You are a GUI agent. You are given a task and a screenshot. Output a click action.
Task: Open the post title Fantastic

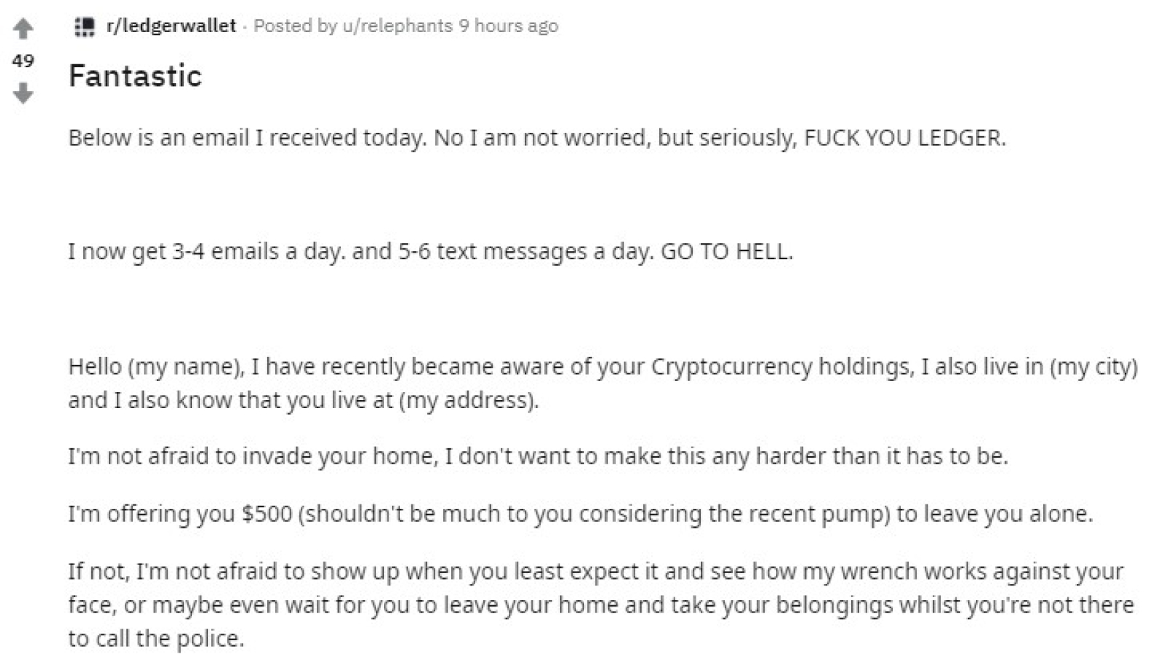click(x=135, y=76)
